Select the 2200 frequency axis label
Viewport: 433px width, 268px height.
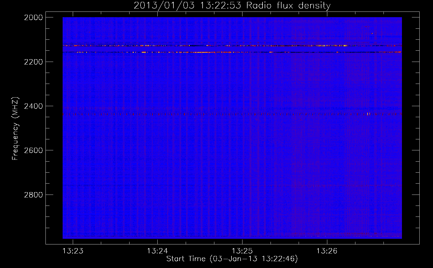click(33, 62)
